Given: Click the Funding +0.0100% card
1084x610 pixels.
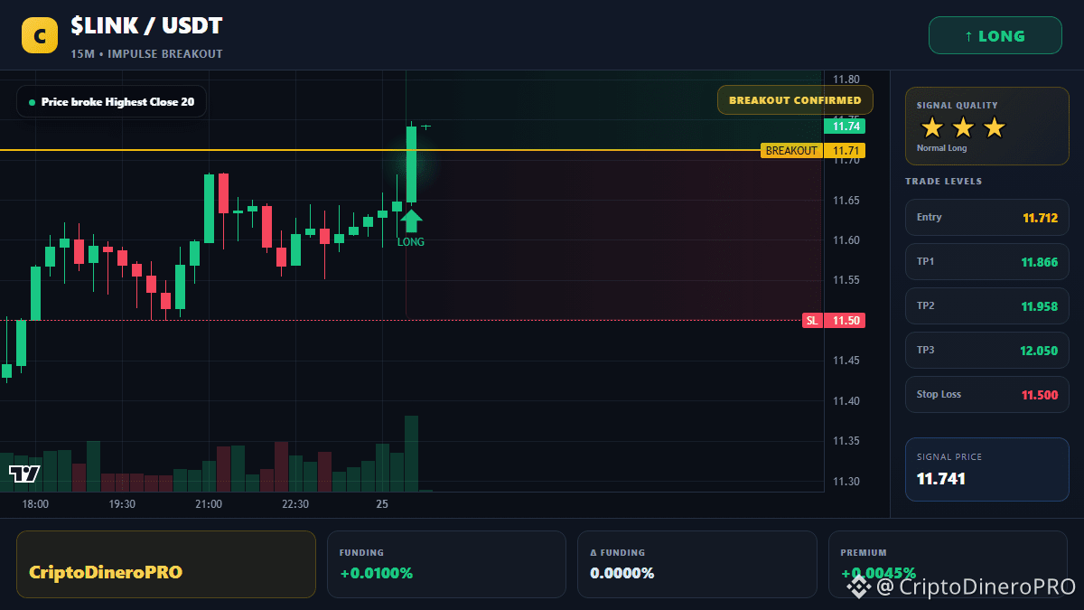Looking at the screenshot, I should (446, 564).
